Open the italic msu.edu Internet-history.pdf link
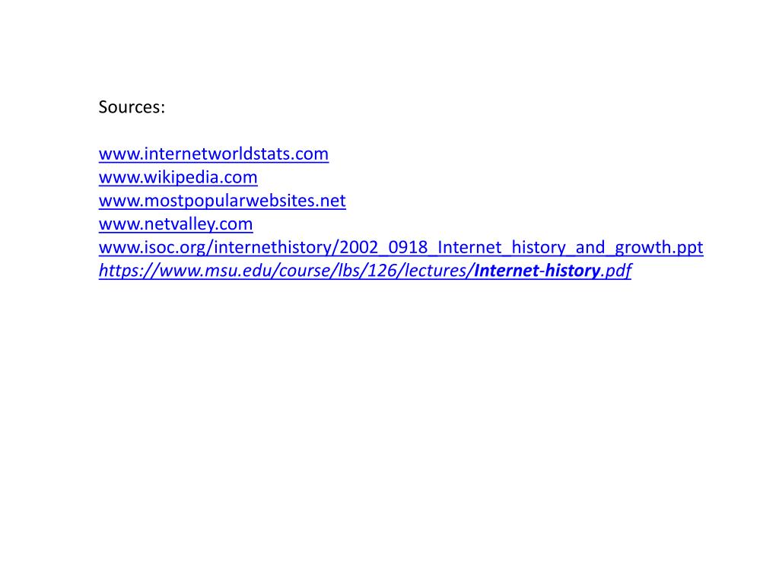779x584 pixels. [365, 271]
